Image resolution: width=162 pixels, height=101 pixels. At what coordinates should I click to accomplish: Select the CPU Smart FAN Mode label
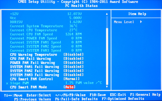pyautogui.click(x=29, y=87)
